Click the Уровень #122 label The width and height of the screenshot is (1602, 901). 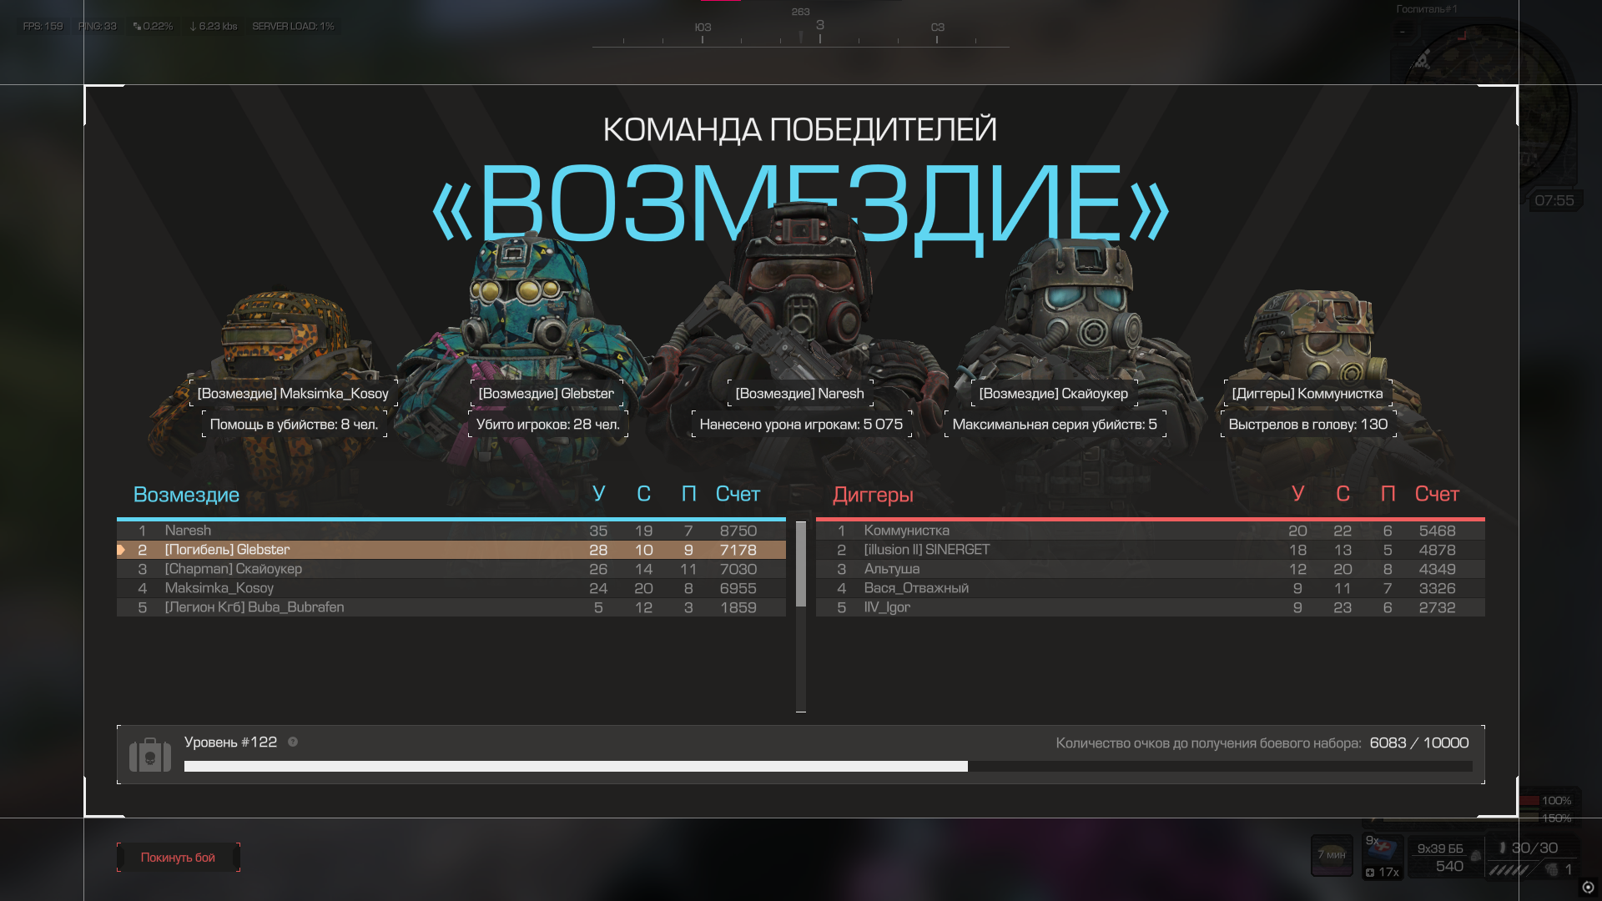tap(230, 742)
